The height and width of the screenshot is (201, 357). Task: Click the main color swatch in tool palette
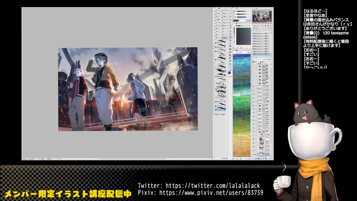pyautogui.click(x=229, y=73)
